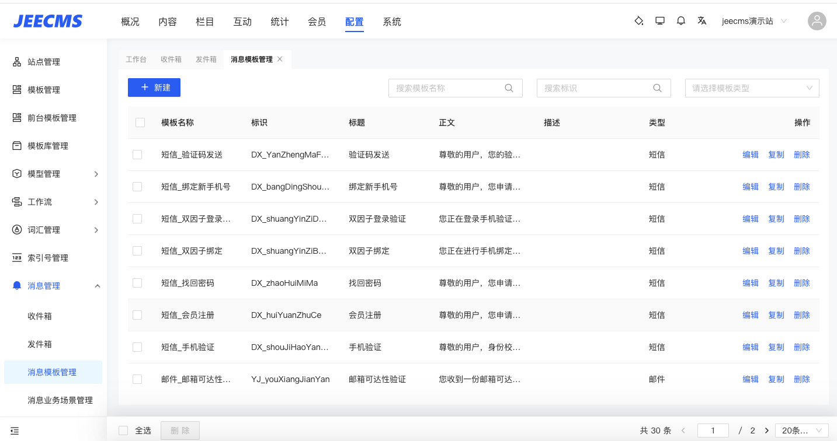Click the page number input field
The image size is (837, 441).
[x=713, y=430]
